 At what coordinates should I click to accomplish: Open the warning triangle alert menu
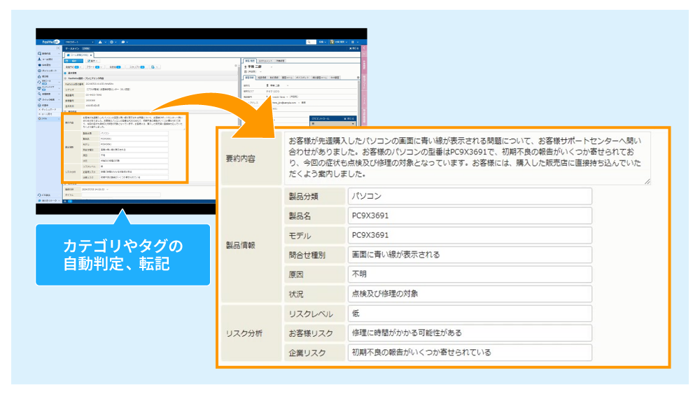102,42
